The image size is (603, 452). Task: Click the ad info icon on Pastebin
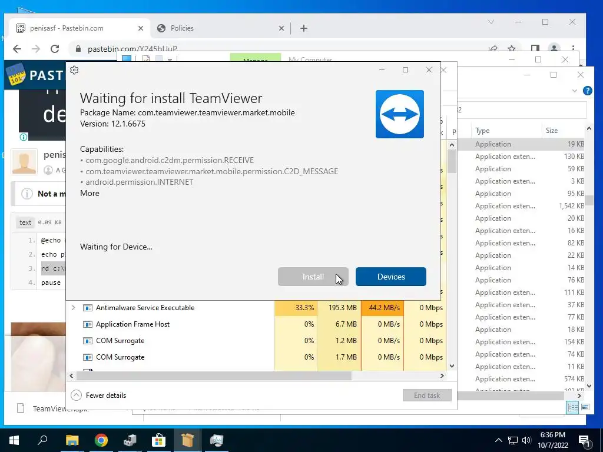[x=23, y=137]
